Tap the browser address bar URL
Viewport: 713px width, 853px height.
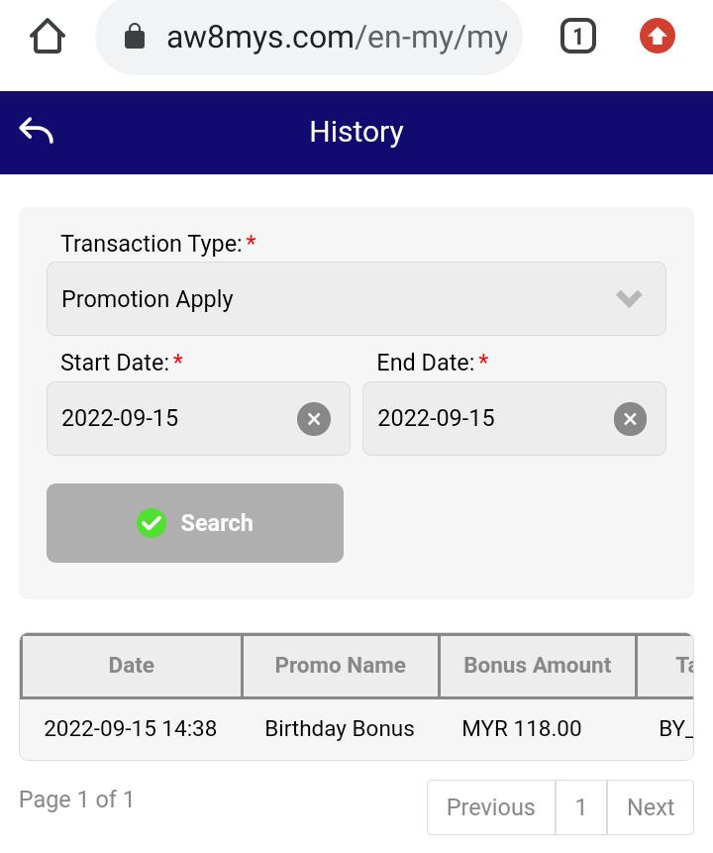coord(337,38)
